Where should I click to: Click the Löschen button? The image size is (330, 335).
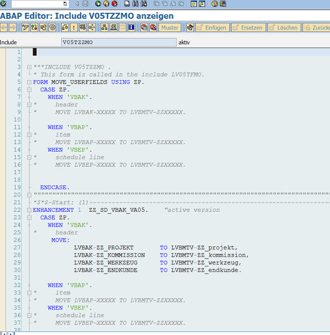pos(284,28)
